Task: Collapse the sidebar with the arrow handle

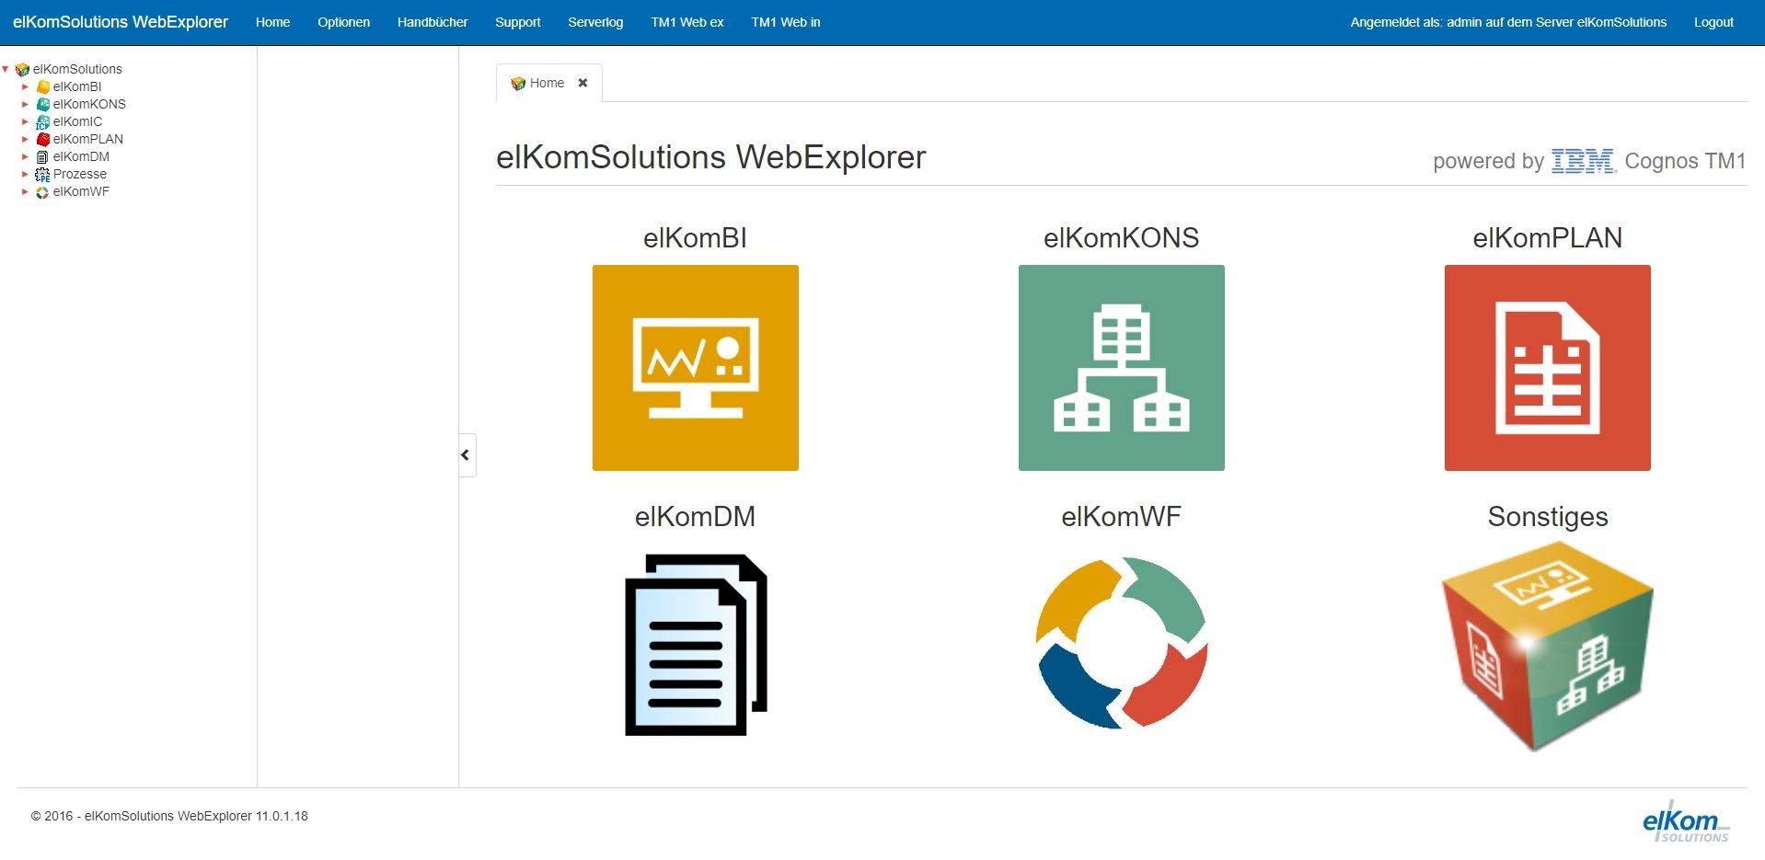Action: (467, 454)
